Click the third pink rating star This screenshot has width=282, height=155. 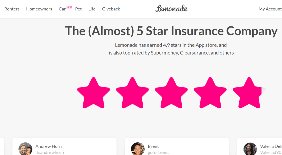coord(171,93)
